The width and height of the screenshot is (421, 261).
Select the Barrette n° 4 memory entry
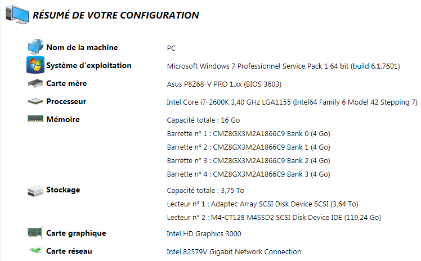(248, 174)
